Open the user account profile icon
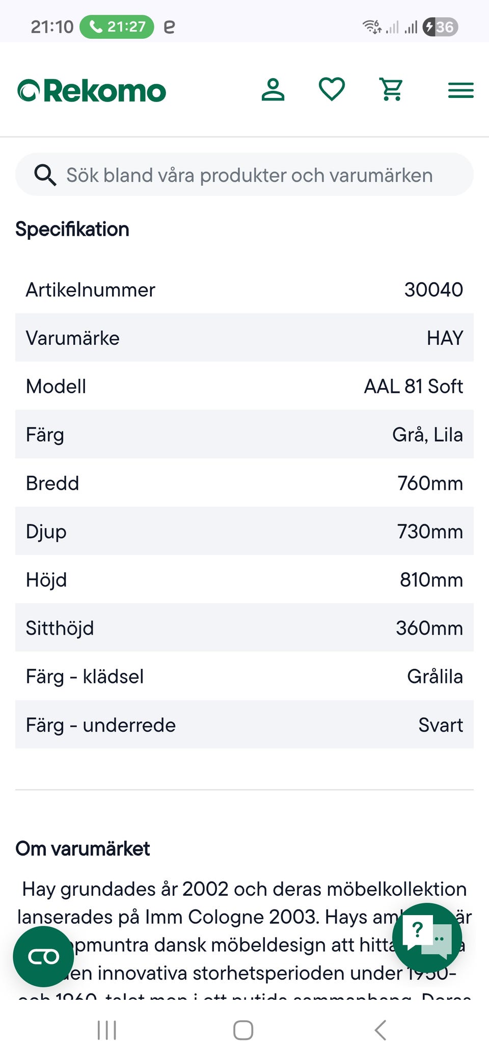Viewport: 489px width, 1061px height. [273, 90]
